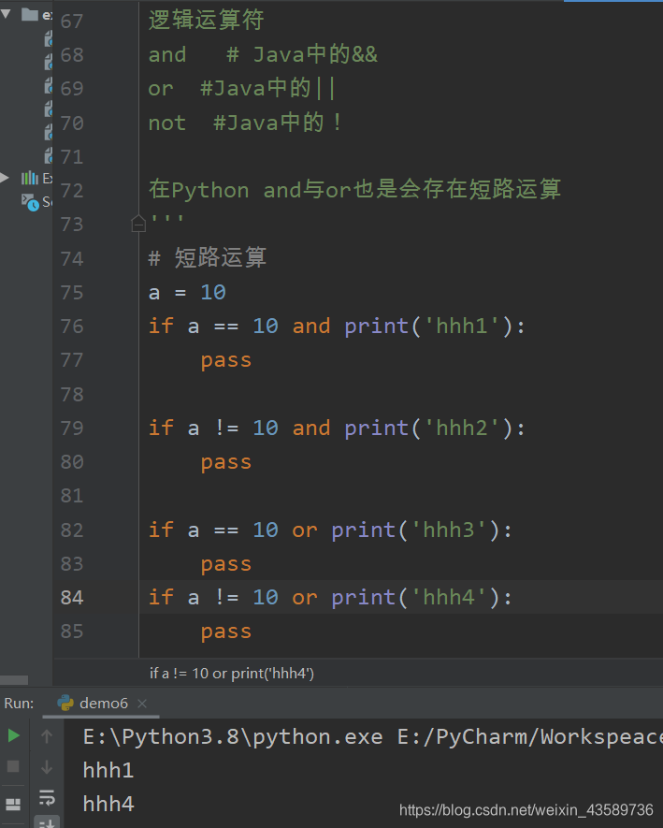Click the text "and # Java中的&&"
The height and width of the screenshot is (828, 663).
tap(263, 54)
